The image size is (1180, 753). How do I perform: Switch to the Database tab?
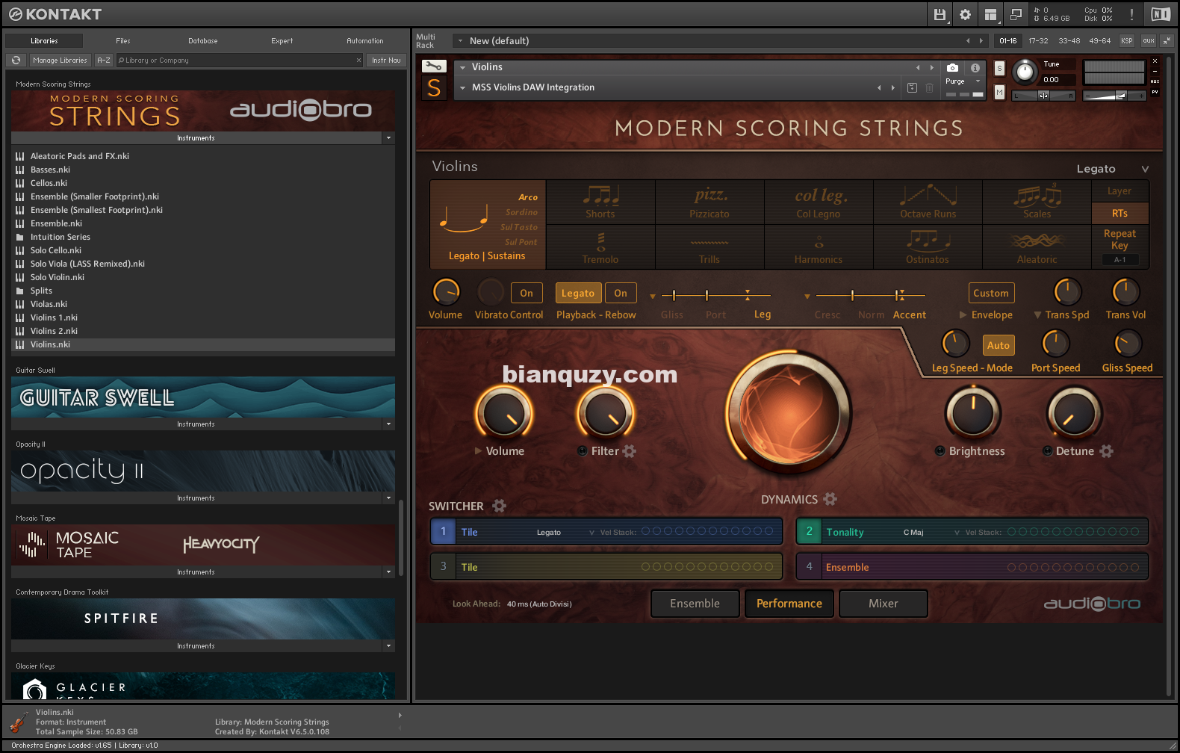click(203, 41)
